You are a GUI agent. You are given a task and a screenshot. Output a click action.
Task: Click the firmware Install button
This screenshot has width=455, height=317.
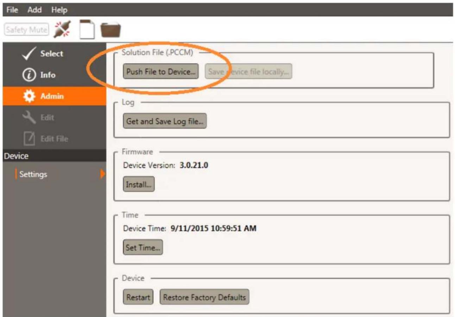pyautogui.click(x=139, y=184)
